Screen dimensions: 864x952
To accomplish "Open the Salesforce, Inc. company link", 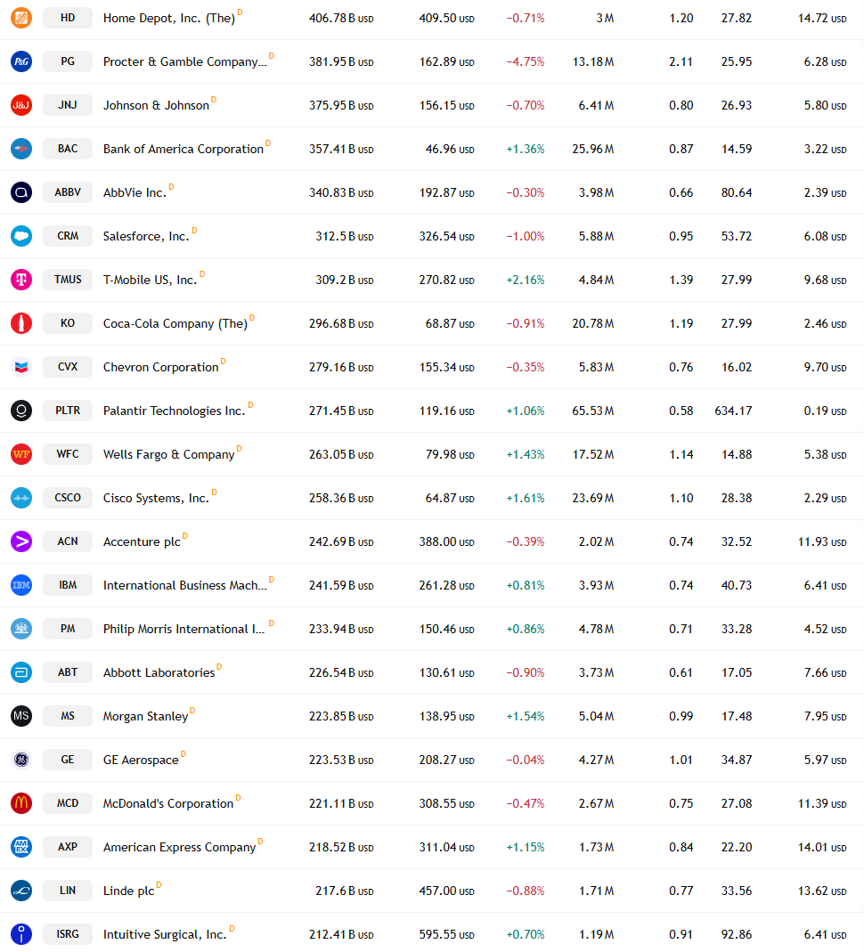I will pyautogui.click(x=146, y=237).
